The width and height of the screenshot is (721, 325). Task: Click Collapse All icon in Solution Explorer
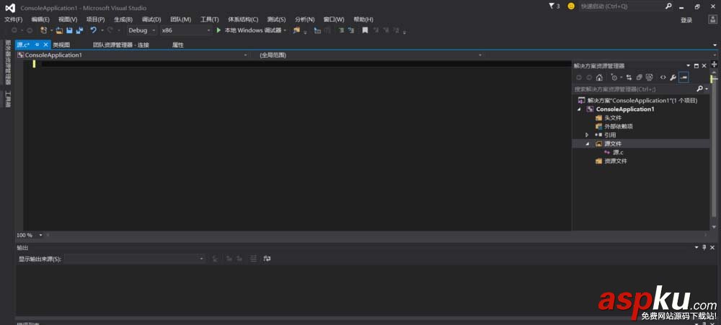pos(639,77)
